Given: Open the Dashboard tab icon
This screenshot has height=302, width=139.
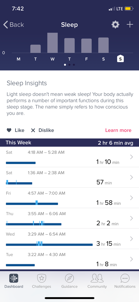Looking at the screenshot, I should (x=14, y=278).
